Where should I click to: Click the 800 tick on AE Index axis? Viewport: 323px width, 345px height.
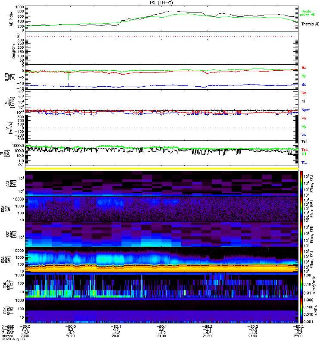(21, 12)
